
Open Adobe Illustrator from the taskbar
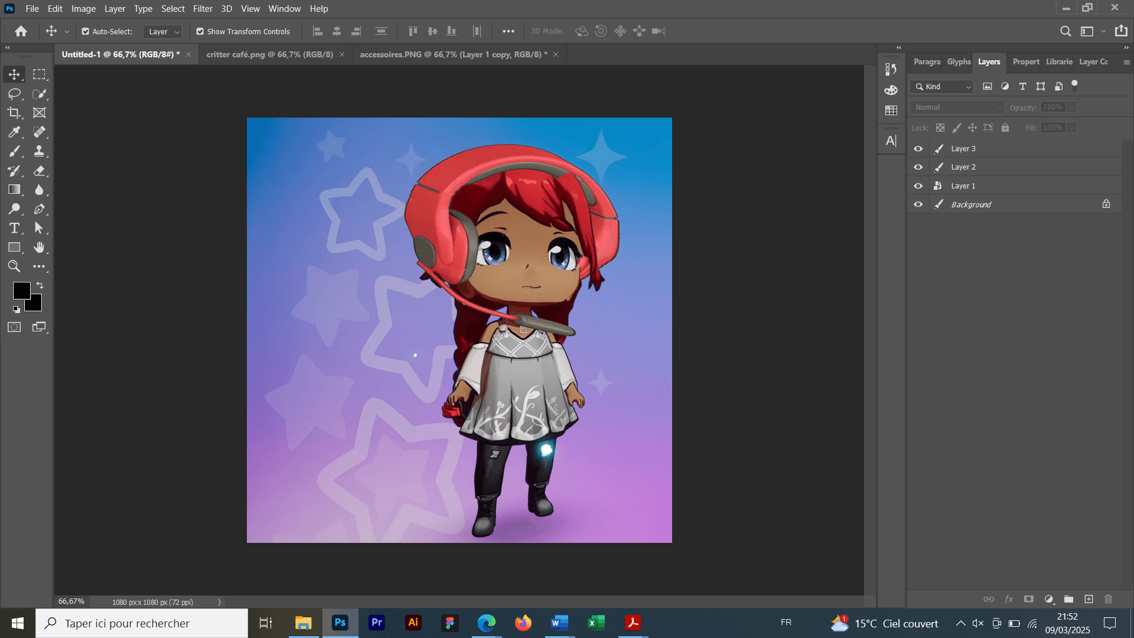point(413,623)
